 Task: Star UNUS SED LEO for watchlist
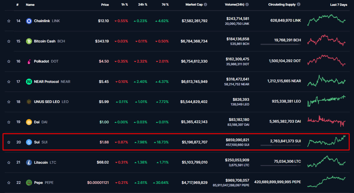(9, 102)
